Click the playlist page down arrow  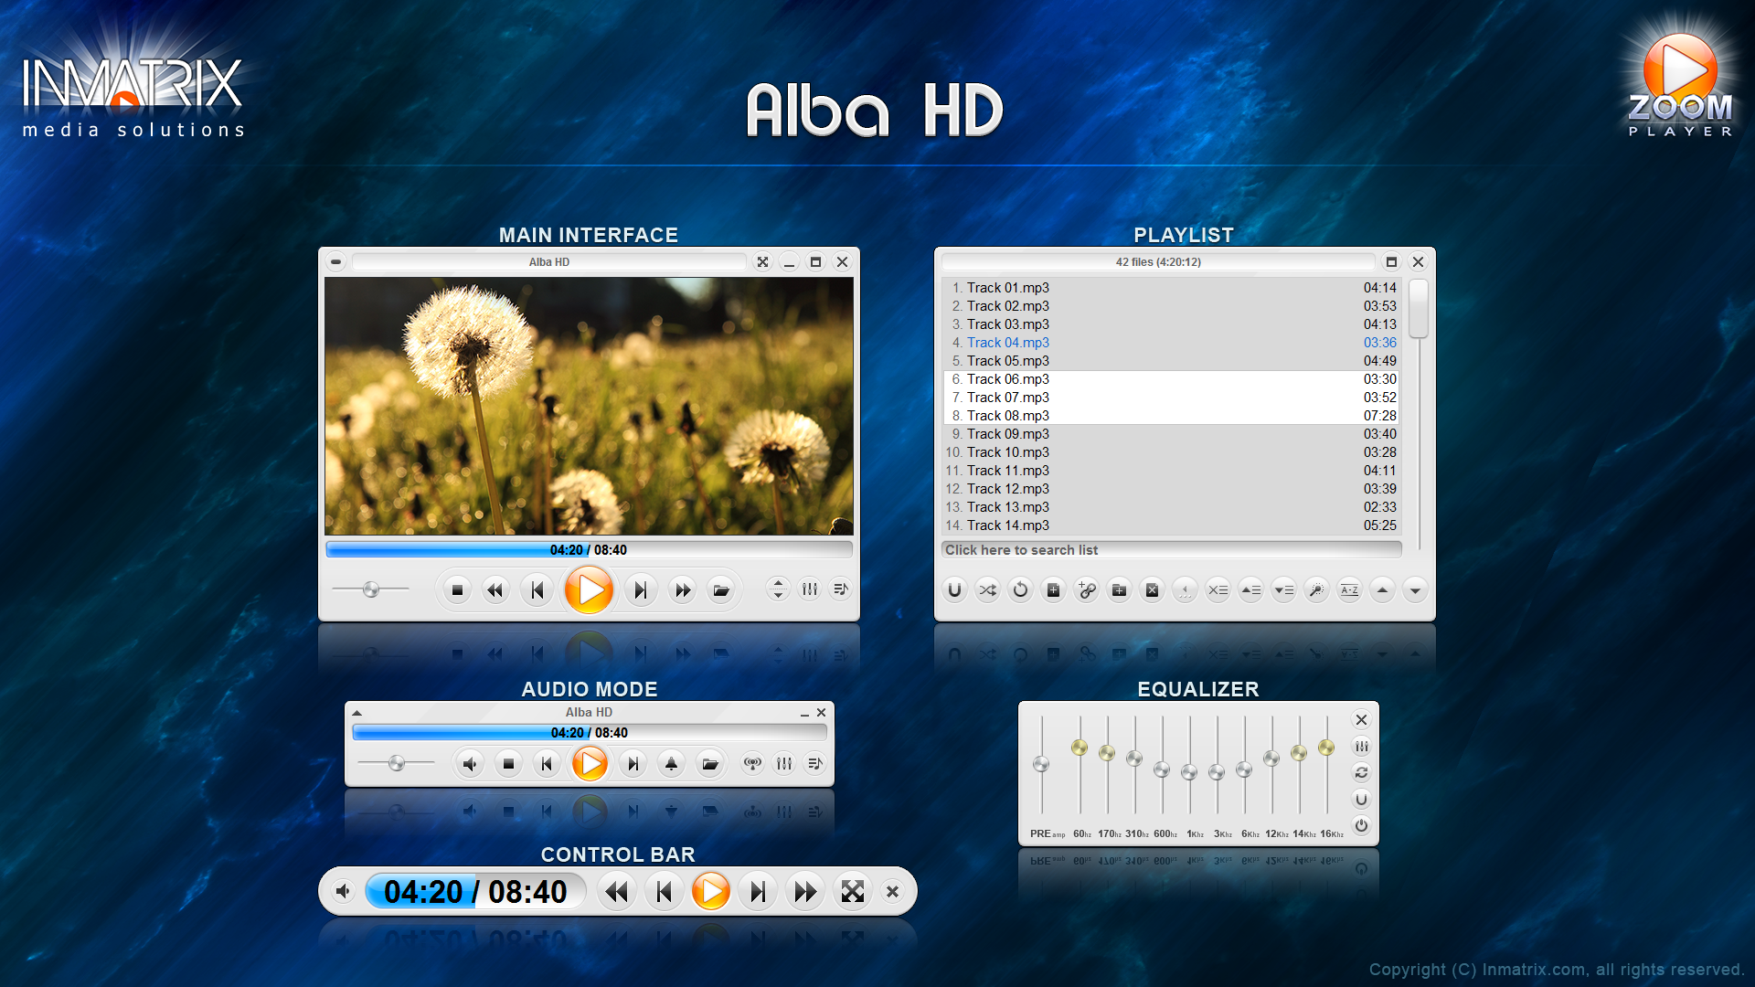[x=1415, y=590]
